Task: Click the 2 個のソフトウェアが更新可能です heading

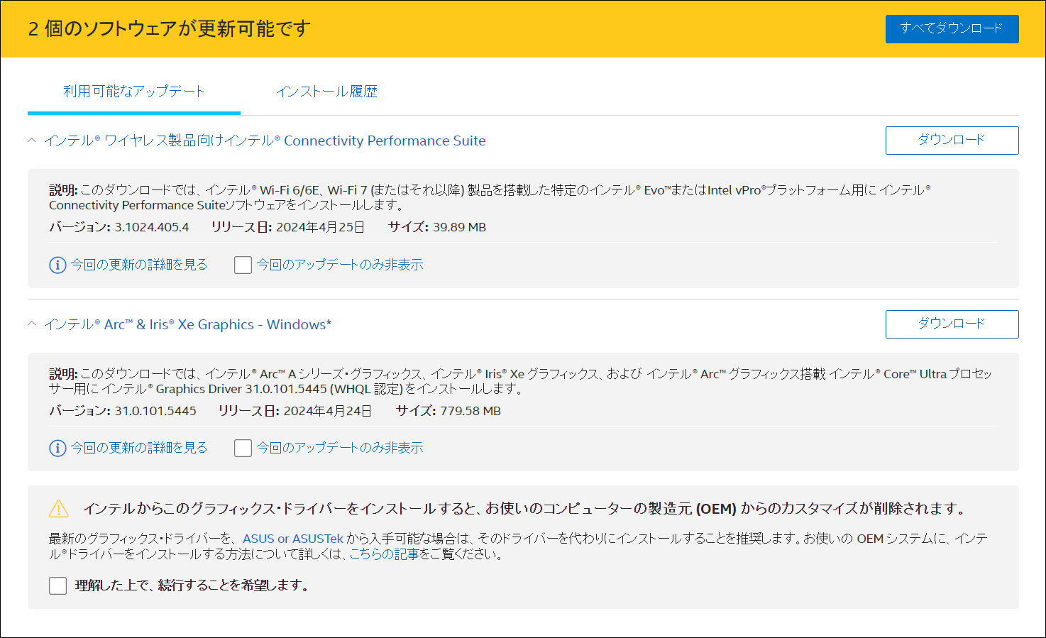Action: 170,29
